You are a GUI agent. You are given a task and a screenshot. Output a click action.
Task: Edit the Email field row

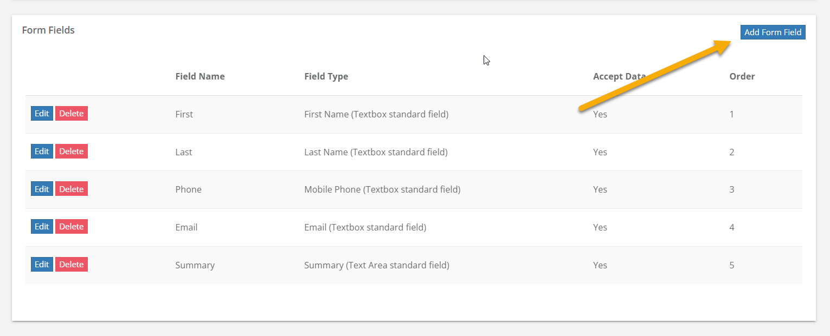(x=42, y=226)
